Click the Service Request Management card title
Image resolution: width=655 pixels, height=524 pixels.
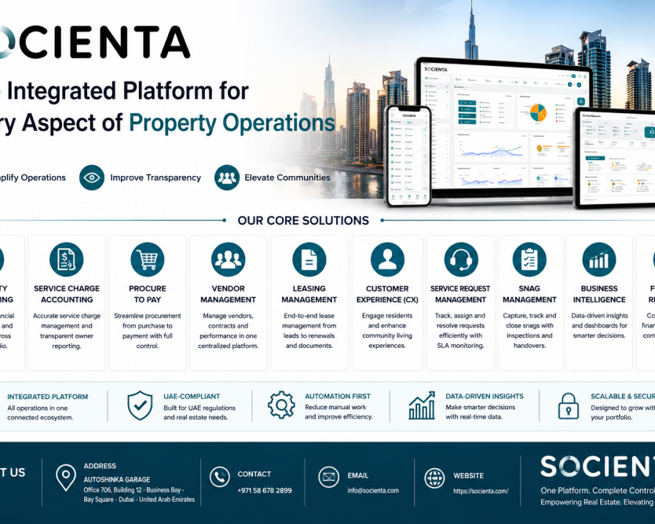(x=460, y=294)
